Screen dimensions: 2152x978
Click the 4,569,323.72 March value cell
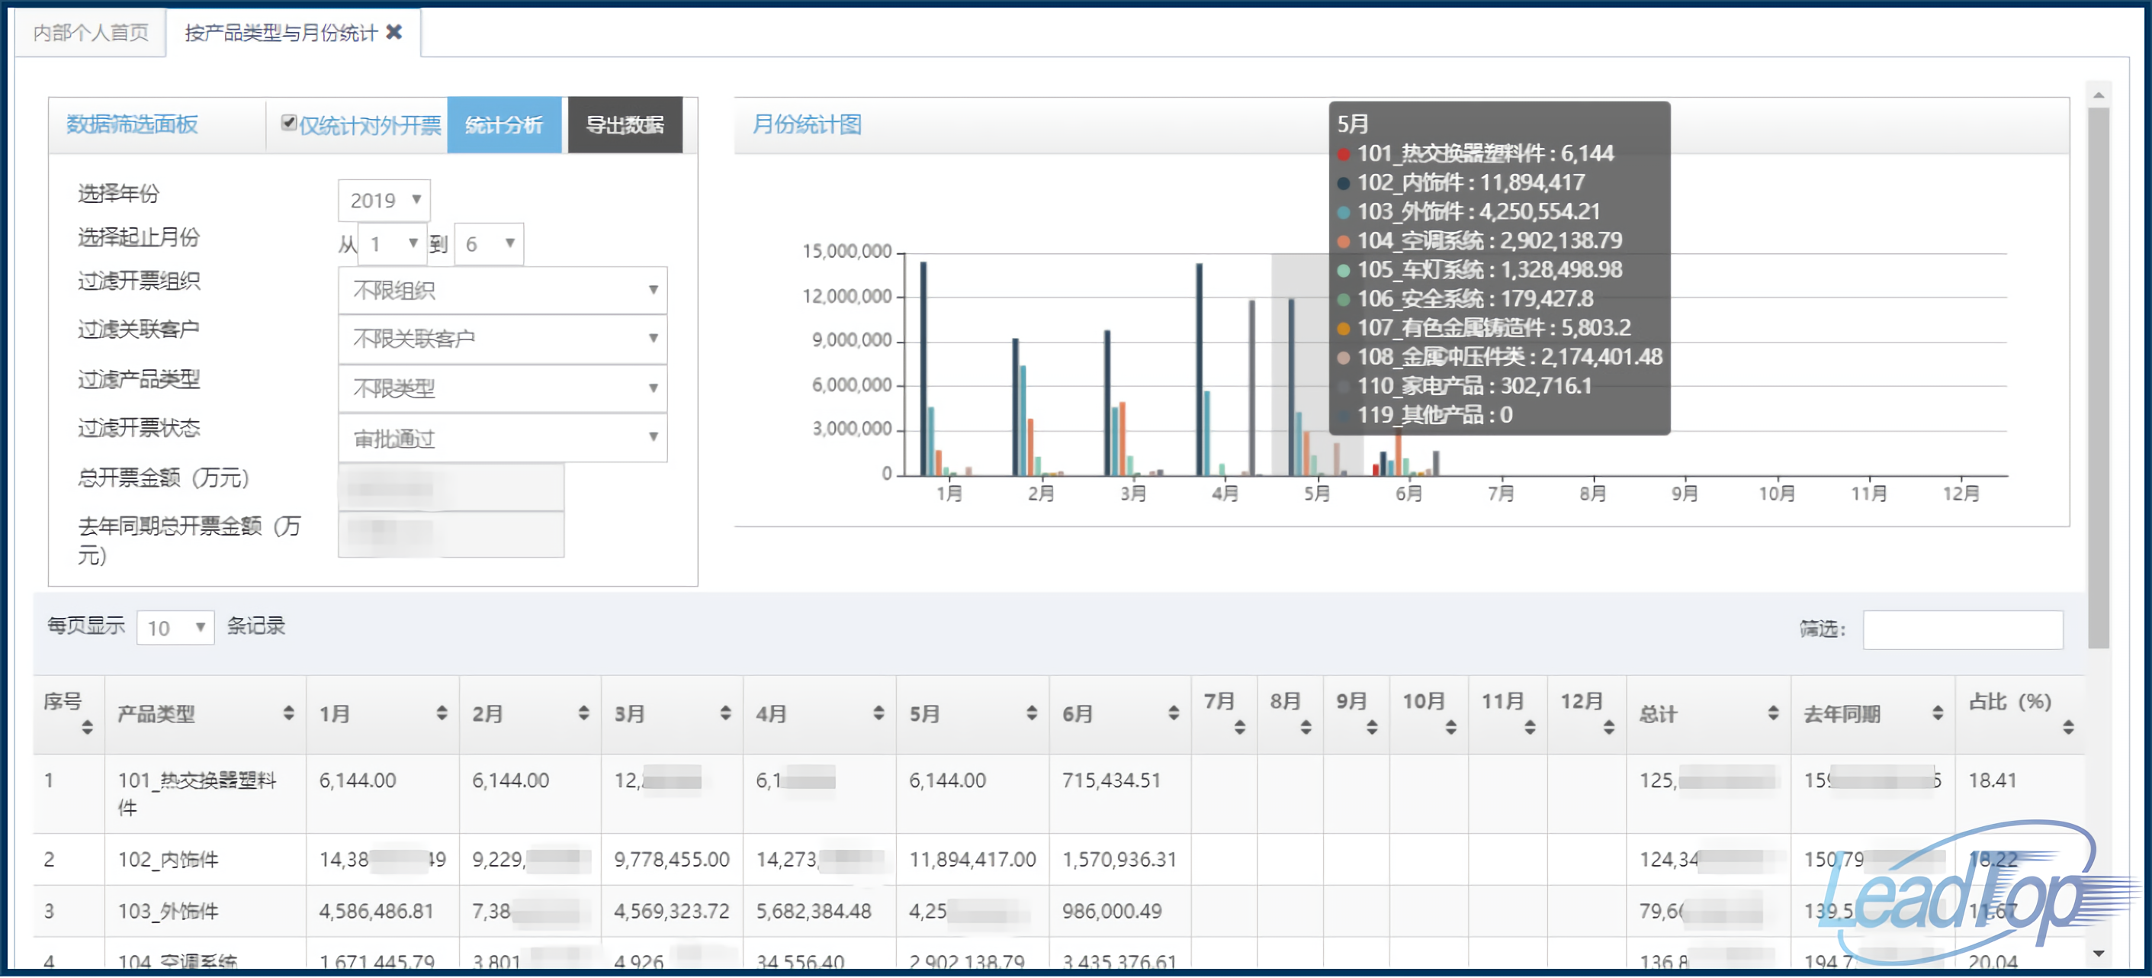(x=672, y=912)
